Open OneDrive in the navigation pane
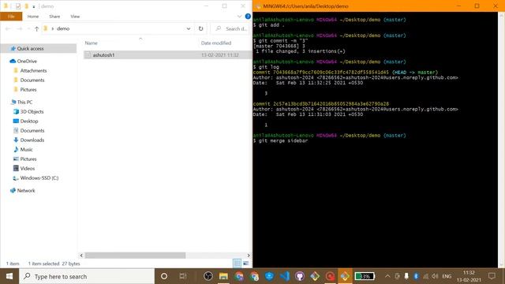This screenshot has width=505, height=284. coord(27,62)
